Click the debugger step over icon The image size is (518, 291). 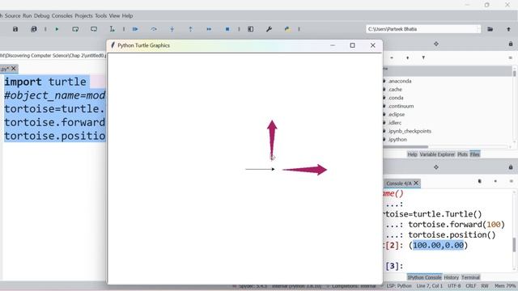(x=154, y=29)
